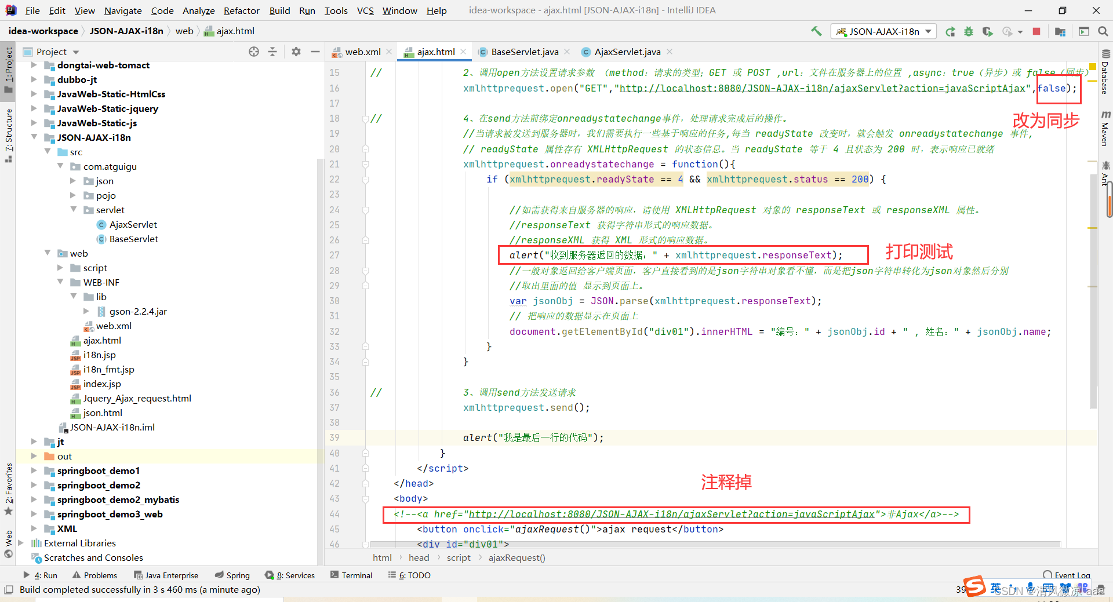Click the locate/select opened file icon
The width and height of the screenshot is (1113, 602).
tap(254, 52)
